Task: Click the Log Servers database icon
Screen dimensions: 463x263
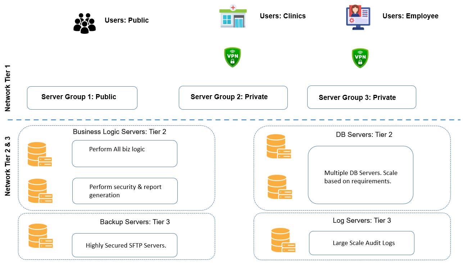Action: 283,240
